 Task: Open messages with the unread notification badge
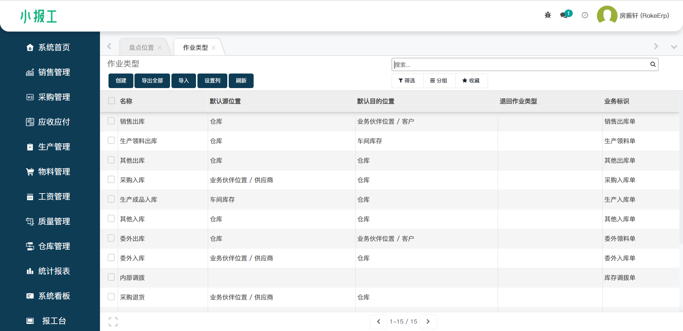tap(564, 16)
